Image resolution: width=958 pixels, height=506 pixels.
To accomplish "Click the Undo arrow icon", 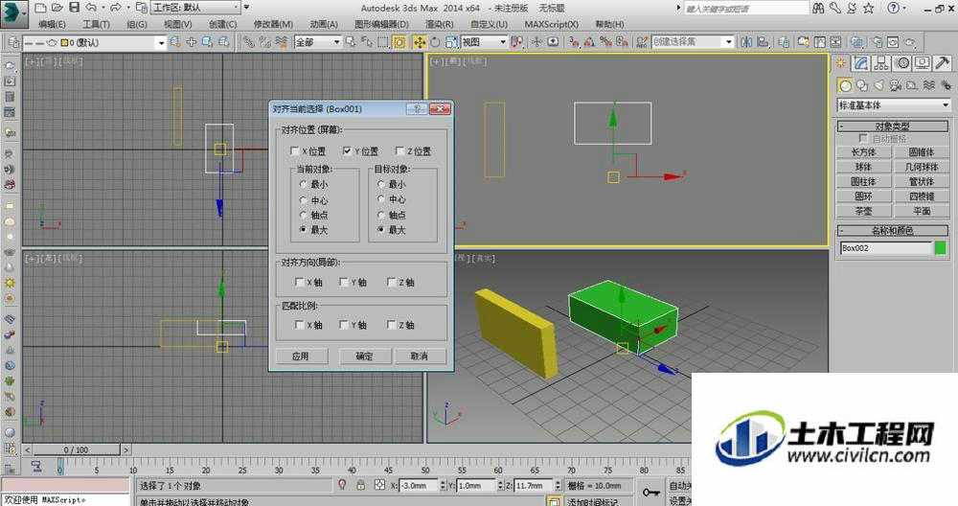I will (90, 8).
